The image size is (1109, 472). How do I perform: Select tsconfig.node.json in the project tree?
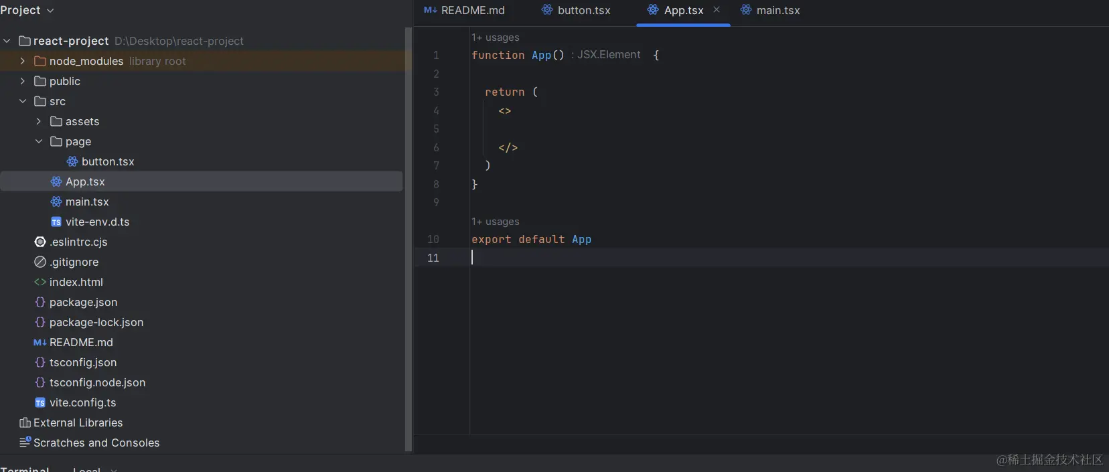97,382
